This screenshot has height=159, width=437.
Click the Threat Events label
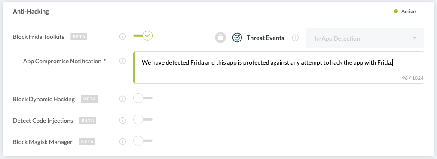click(x=265, y=38)
